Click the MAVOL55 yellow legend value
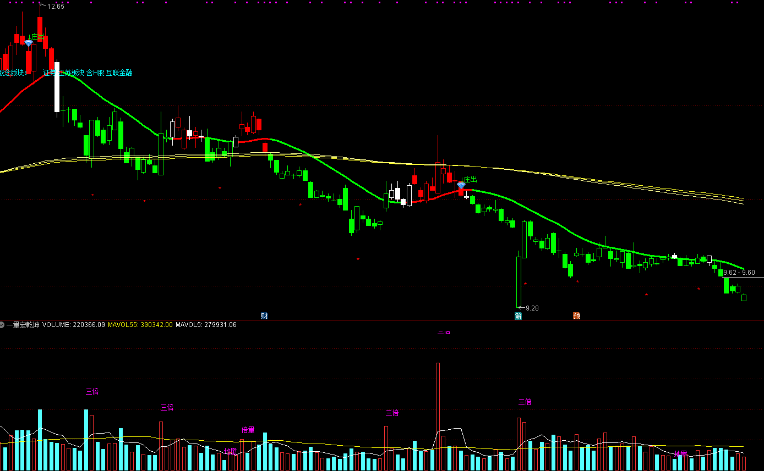Screen dimensions: 764x471 (x=140, y=325)
